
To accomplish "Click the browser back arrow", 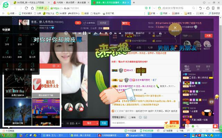I will 15,8.
